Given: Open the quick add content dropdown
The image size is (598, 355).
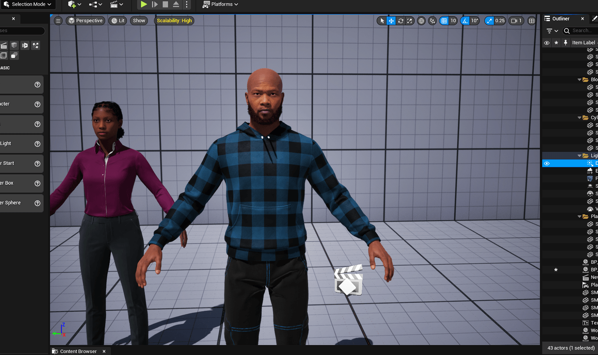Looking at the screenshot, I should click(x=74, y=4).
